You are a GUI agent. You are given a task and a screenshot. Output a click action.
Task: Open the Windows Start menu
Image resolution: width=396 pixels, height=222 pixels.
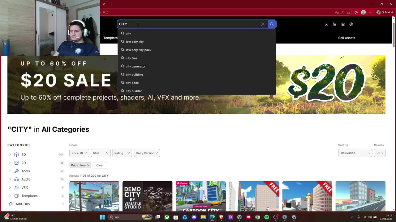coord(102,217)
